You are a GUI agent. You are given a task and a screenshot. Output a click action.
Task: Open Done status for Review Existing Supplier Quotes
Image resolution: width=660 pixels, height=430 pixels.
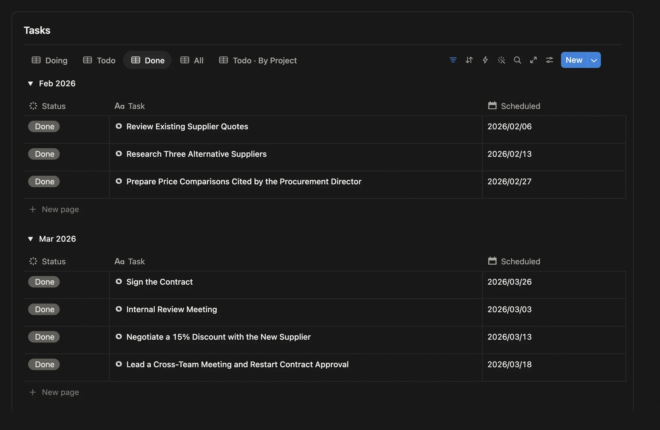(44, 126)
